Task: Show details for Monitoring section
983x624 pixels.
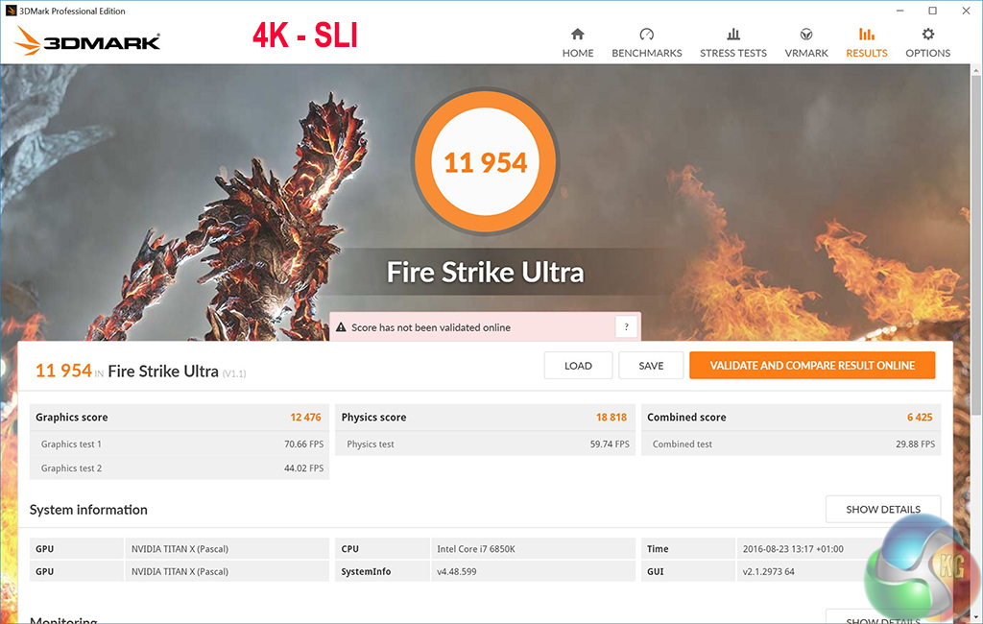Action: point(883,617)
